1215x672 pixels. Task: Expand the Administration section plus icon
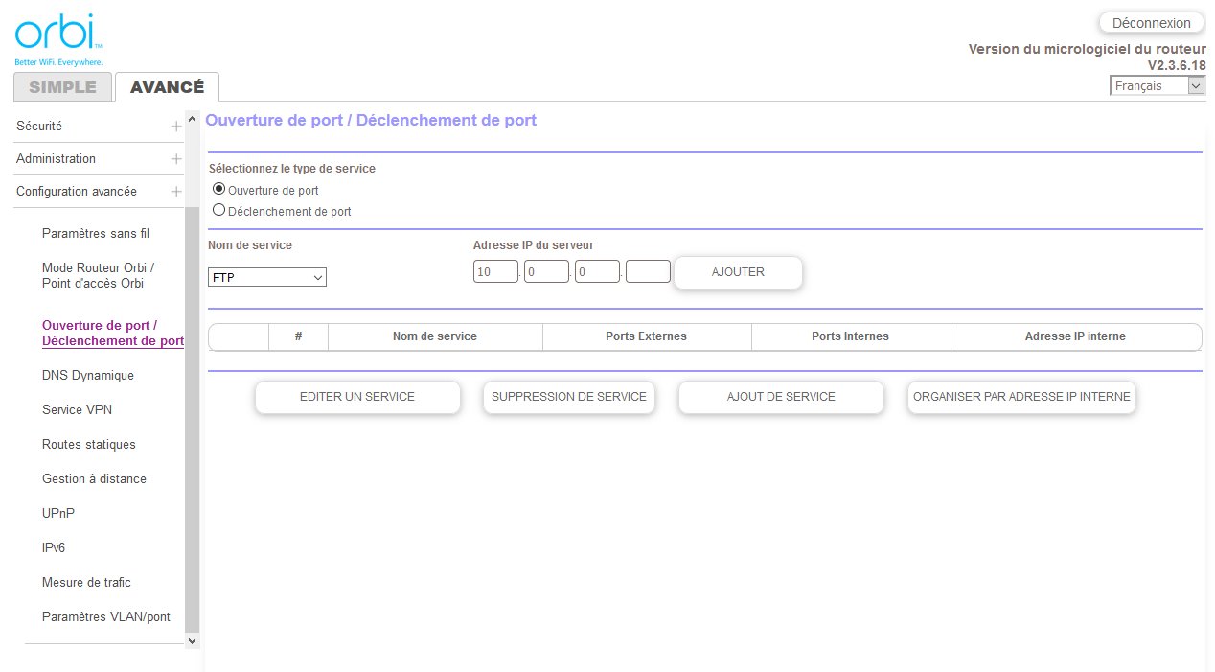(x=176, y=159)
